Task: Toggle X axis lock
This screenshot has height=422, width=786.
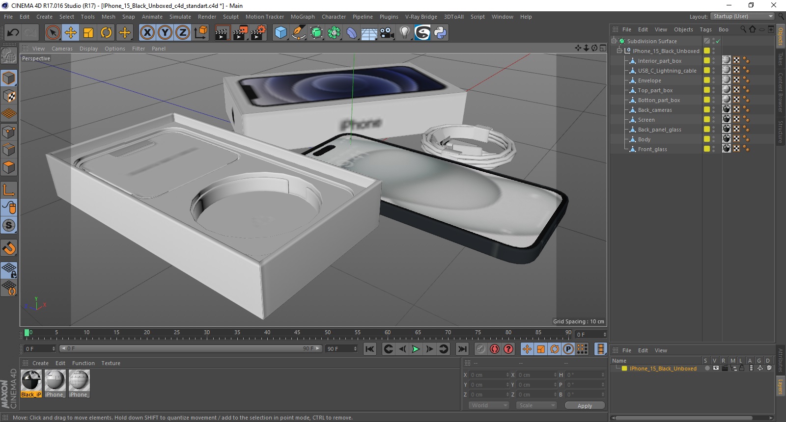Action: click(147, 33)
